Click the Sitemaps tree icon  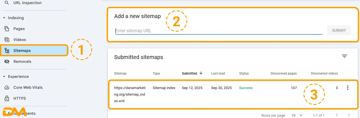pyautogui.click(x=7, y=51)
